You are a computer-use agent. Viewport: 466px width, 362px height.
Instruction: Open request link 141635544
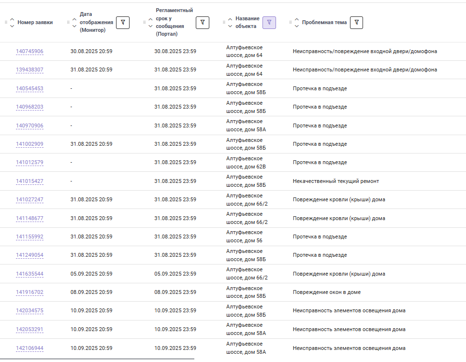coord(29,274)
